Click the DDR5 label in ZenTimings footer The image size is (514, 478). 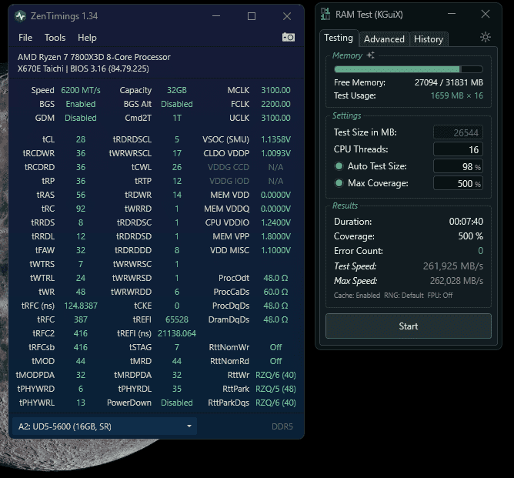(x=282, y=426)
